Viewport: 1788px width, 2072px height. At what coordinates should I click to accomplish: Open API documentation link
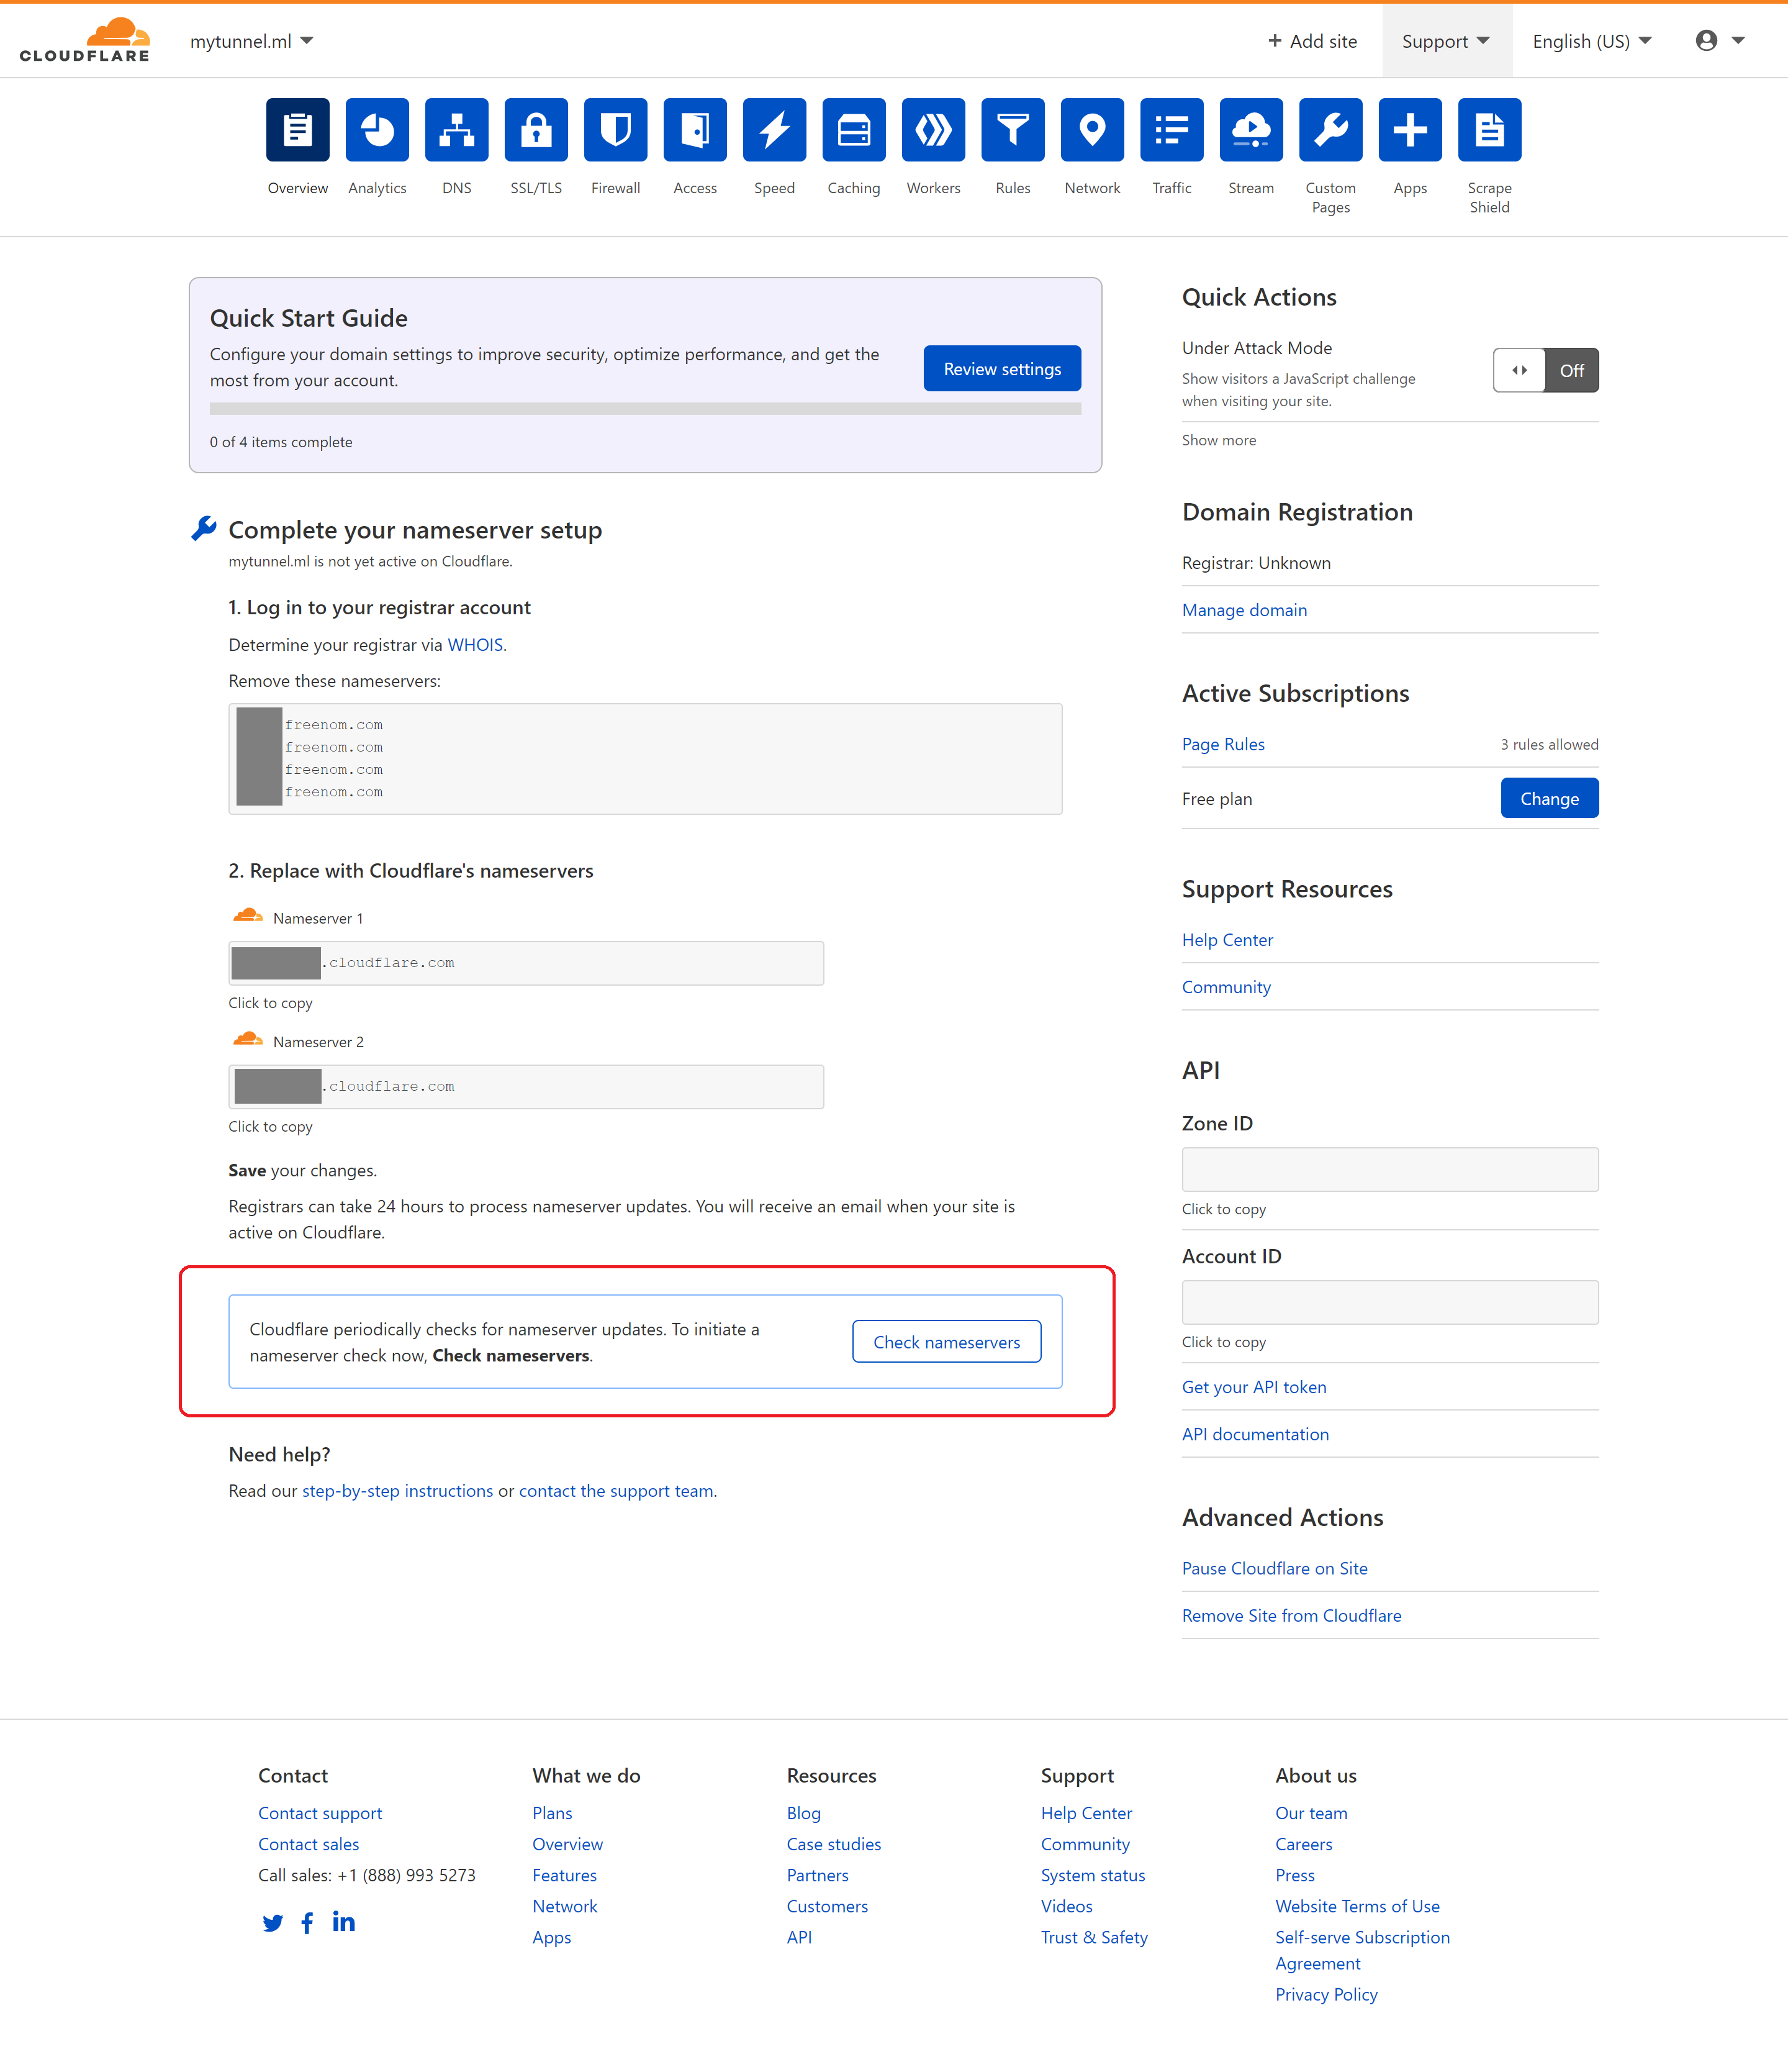pos(1255,1434)
